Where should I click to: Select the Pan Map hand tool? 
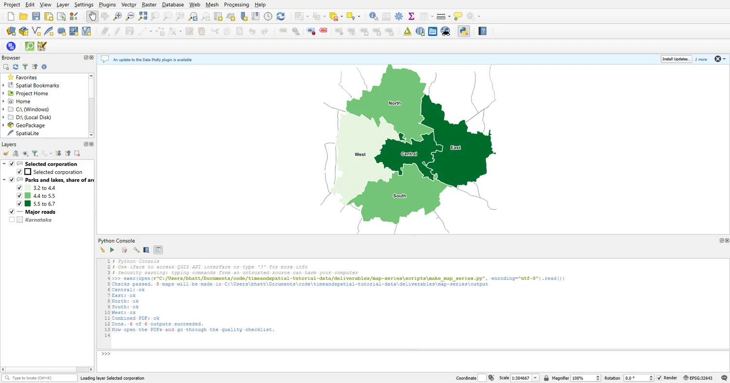point(92,17)
